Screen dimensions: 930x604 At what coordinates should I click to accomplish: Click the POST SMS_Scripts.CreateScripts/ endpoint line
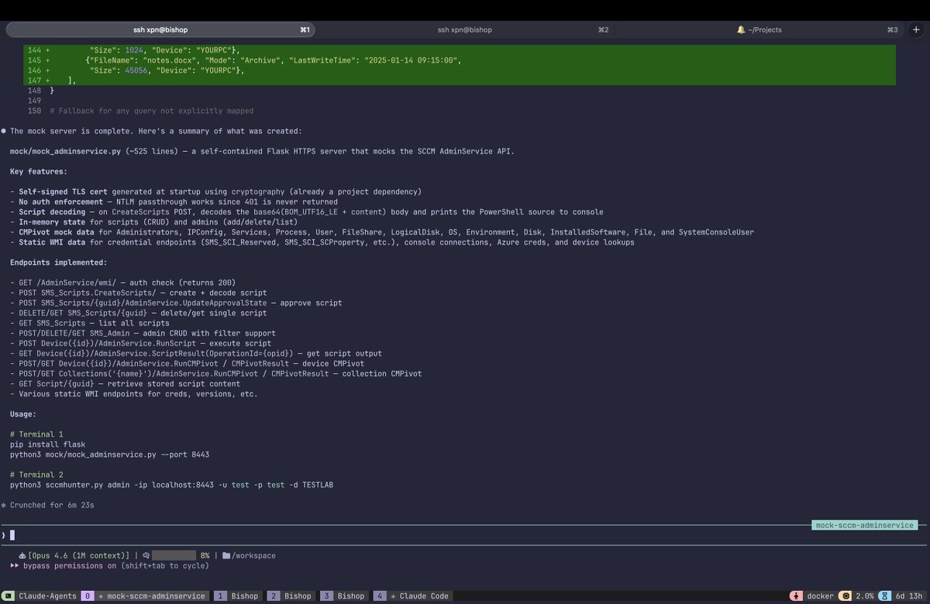coord(139,293)
